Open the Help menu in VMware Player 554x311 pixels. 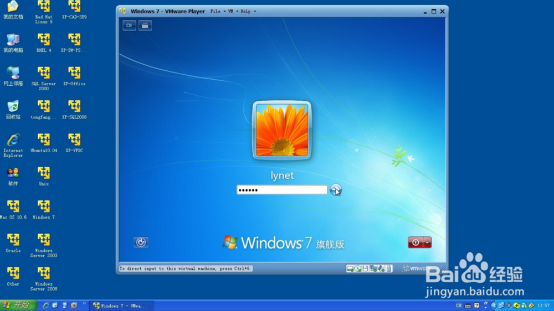(248, 11)
